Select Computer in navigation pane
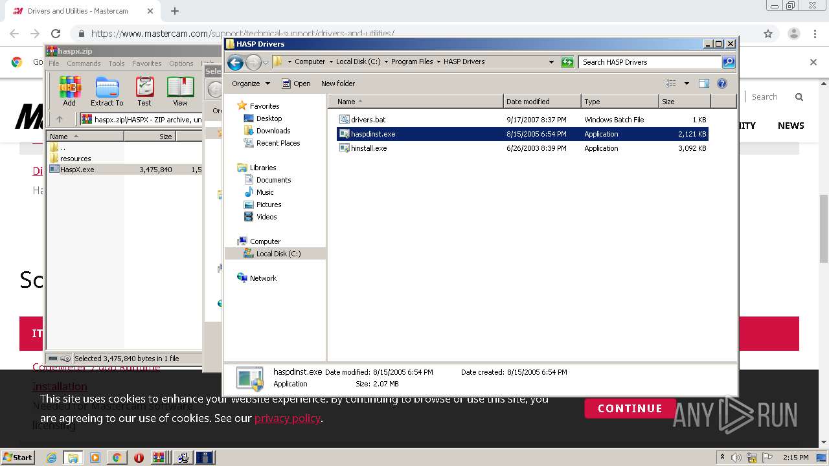This screenshot has width=829, height=466. pos(265,241)
